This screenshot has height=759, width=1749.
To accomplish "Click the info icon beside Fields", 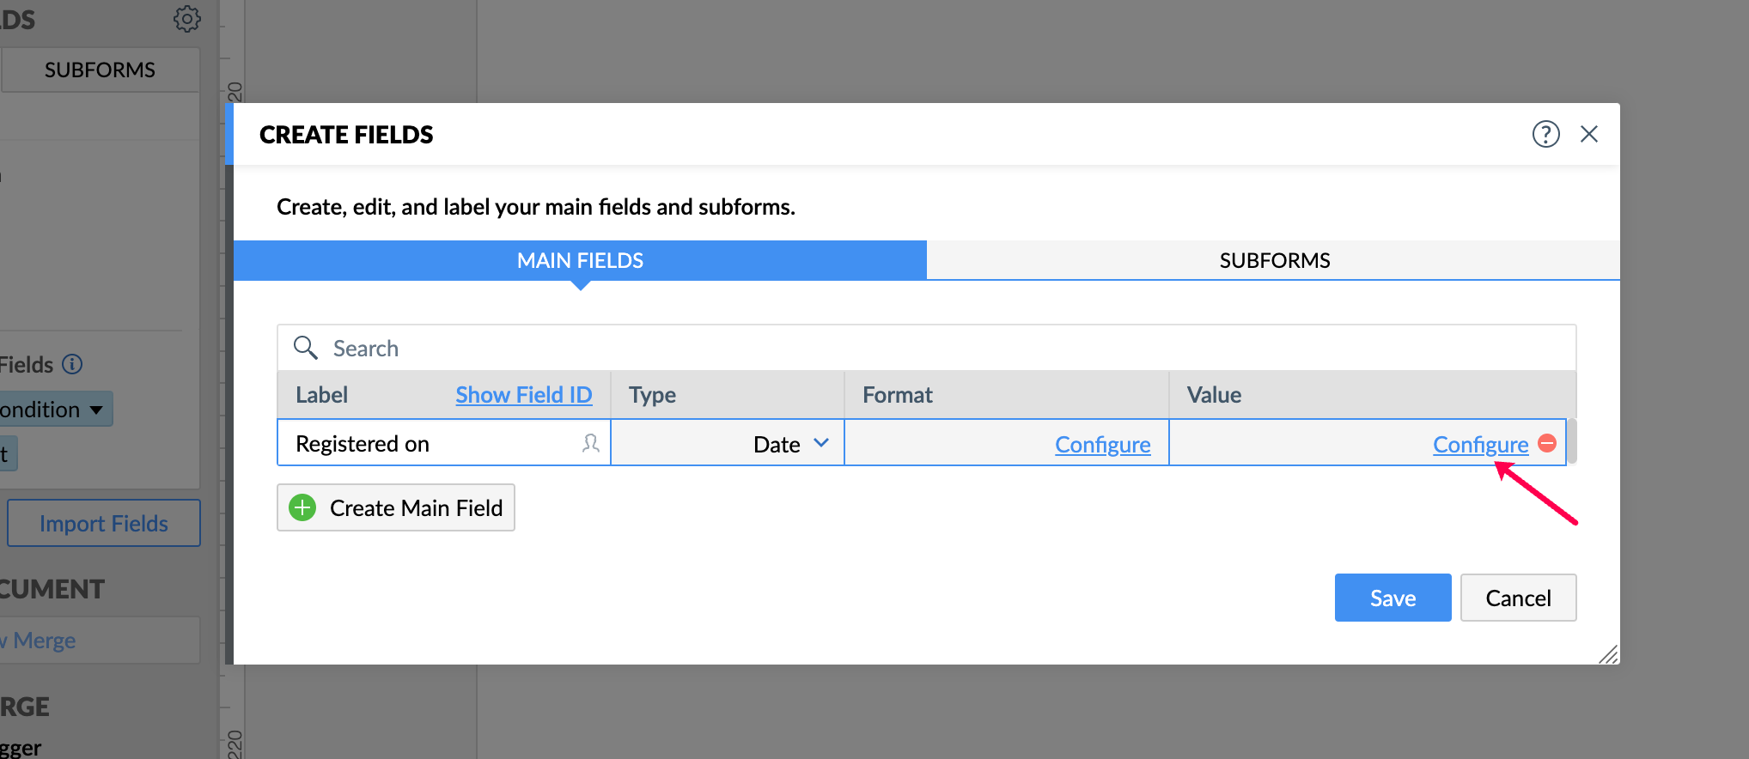I will tap(73, 364).
